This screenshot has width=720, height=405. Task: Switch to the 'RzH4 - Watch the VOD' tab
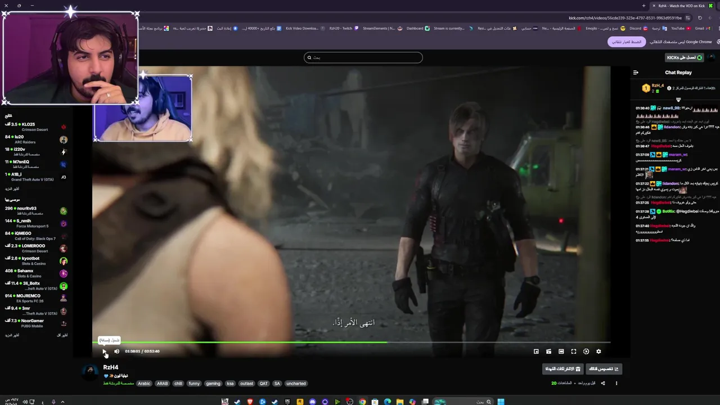point(681,6)
